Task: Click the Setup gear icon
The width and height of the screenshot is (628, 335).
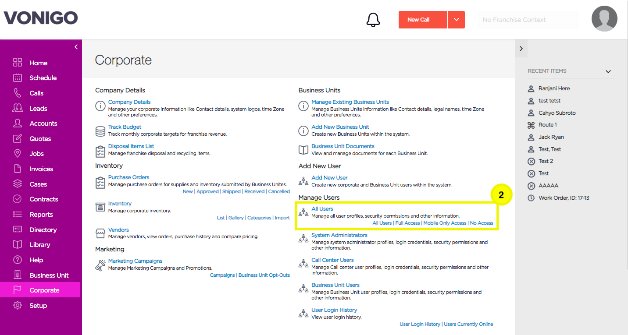Action: pyautogui.click(x=18, y=305)
